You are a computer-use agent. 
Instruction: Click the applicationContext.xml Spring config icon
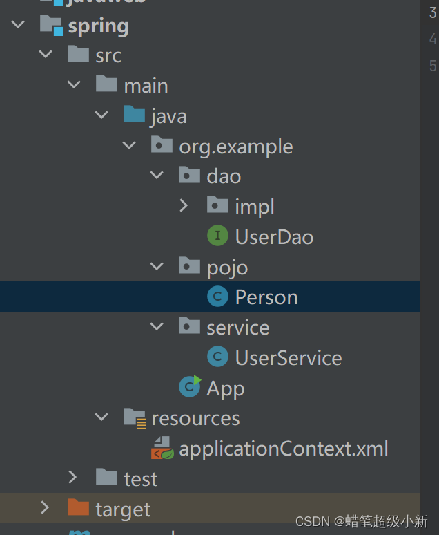pyautogui.click(x=162, y=448)
